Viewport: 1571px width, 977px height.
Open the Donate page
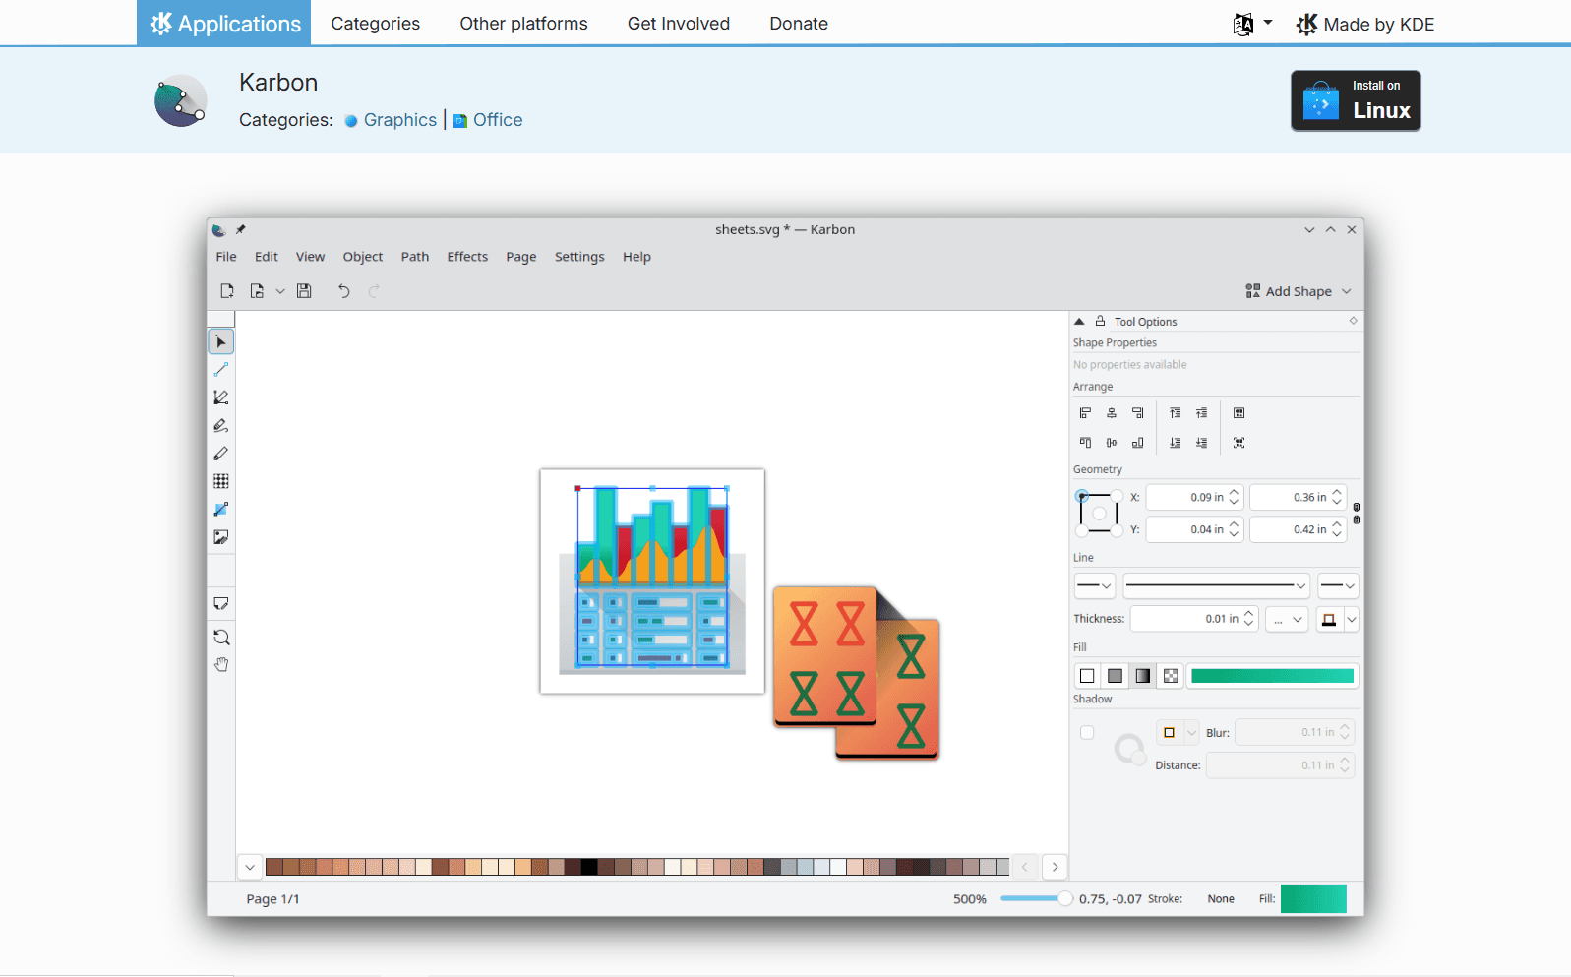click(x=799, y=24)
